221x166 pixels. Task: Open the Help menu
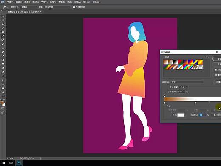tap(96, 2)
